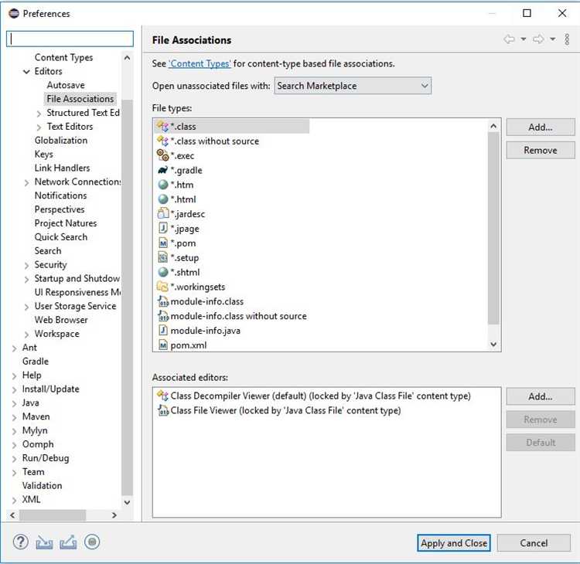The height and width of the screenshot is (564, 580).
Task: Click the tree horizontal scroll-left arrow
Action: click(12, 515)
